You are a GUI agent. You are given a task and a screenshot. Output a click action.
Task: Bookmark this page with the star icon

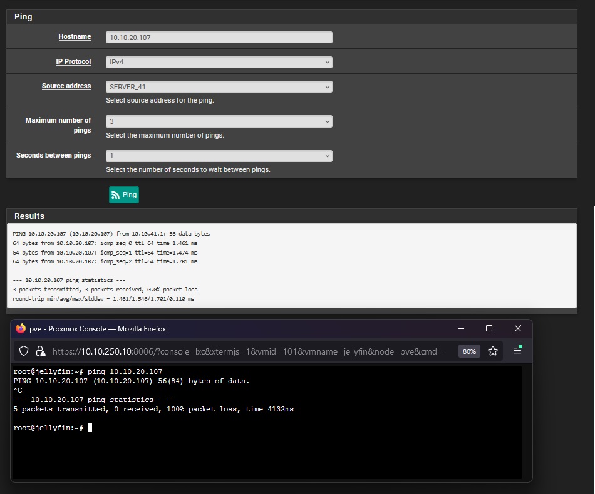[x=493, y=351]
